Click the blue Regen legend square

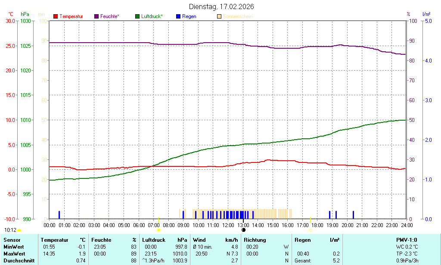[x=178, y=16]
